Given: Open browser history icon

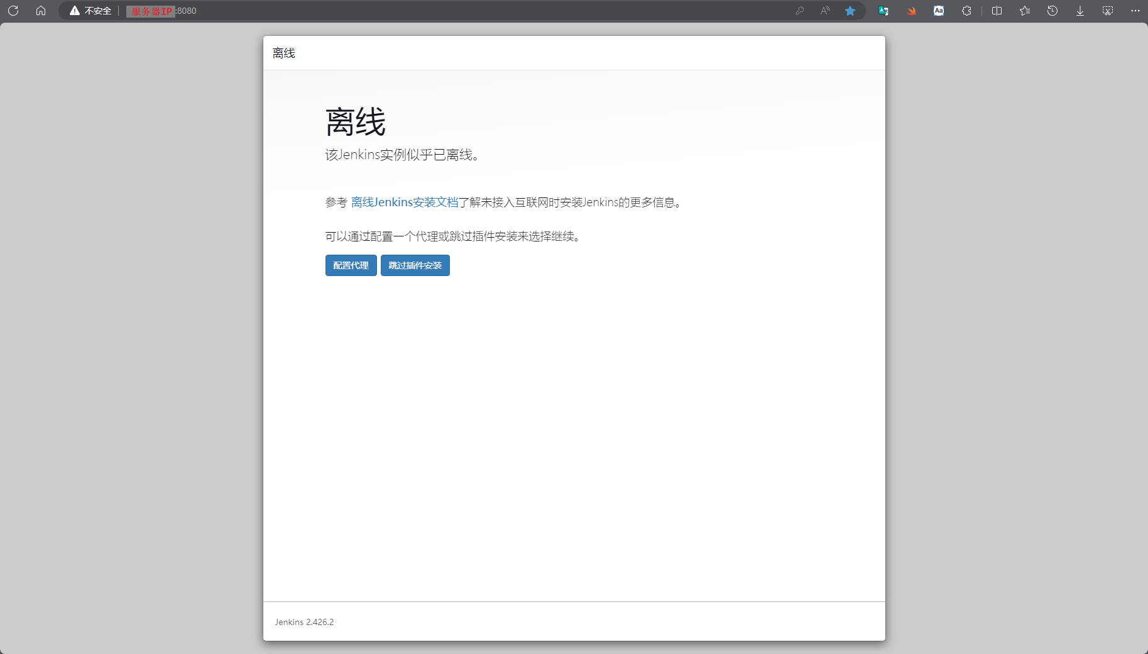Looking at the screenshot, I should (1052, 11).
